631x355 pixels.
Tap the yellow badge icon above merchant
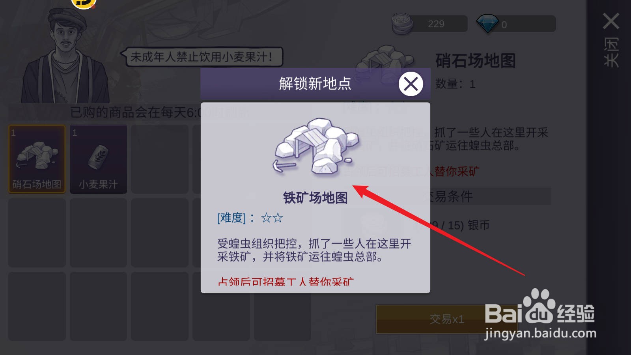coord(84,4)
